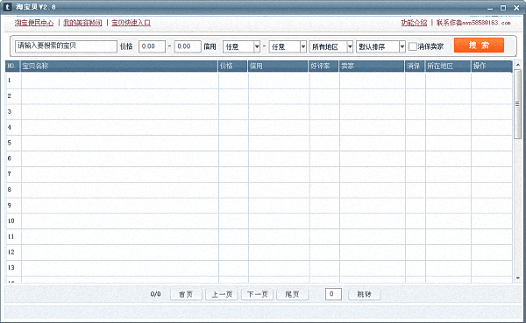Screen dimensions: 526x323
Task: Maximize the 淘宝贝 window
Action: click(503, 8)
